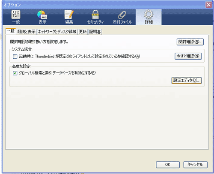Close the オプション dialog with X

208,5
